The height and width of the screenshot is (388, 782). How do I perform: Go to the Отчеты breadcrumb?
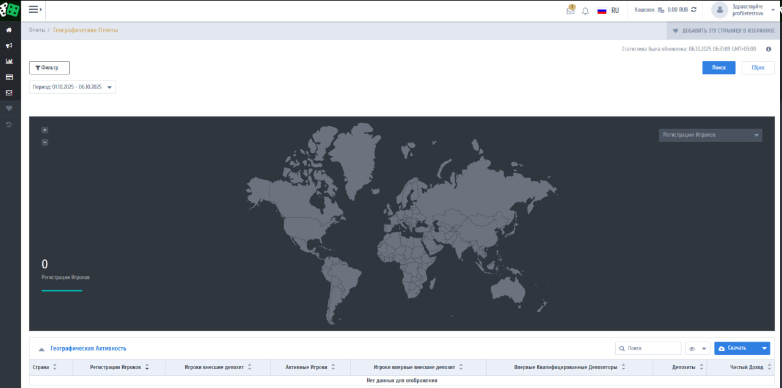37,30
